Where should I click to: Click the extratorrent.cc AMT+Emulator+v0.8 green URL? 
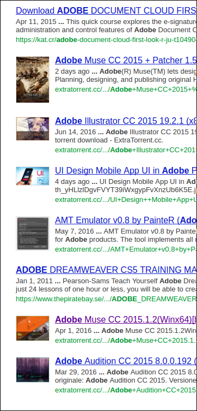click(x=126, y=249)
